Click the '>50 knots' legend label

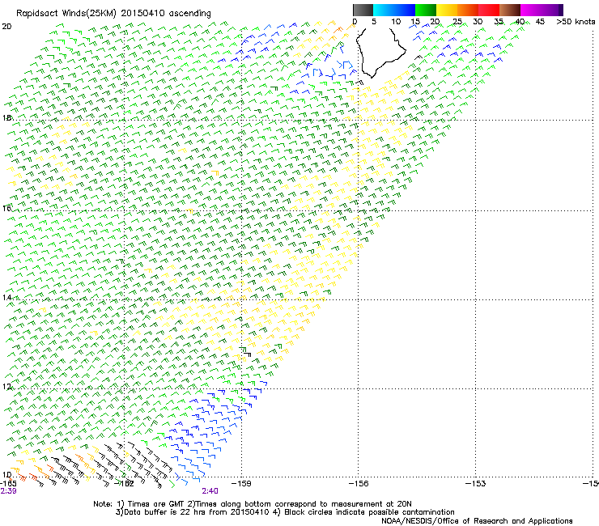click(x=576, y=22)
